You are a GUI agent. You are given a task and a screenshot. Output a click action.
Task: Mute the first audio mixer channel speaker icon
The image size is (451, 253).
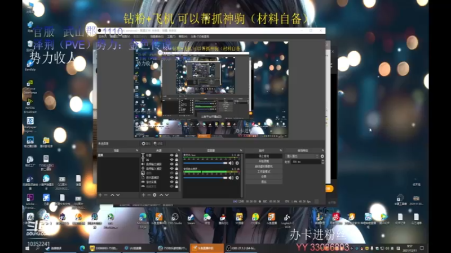coord(231,163)
